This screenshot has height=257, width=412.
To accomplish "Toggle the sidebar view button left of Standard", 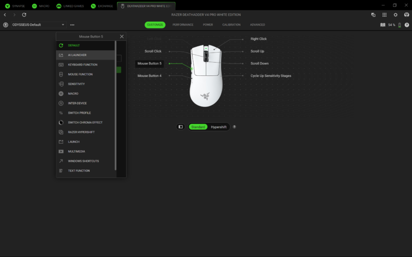I will [x=181, y=127].
